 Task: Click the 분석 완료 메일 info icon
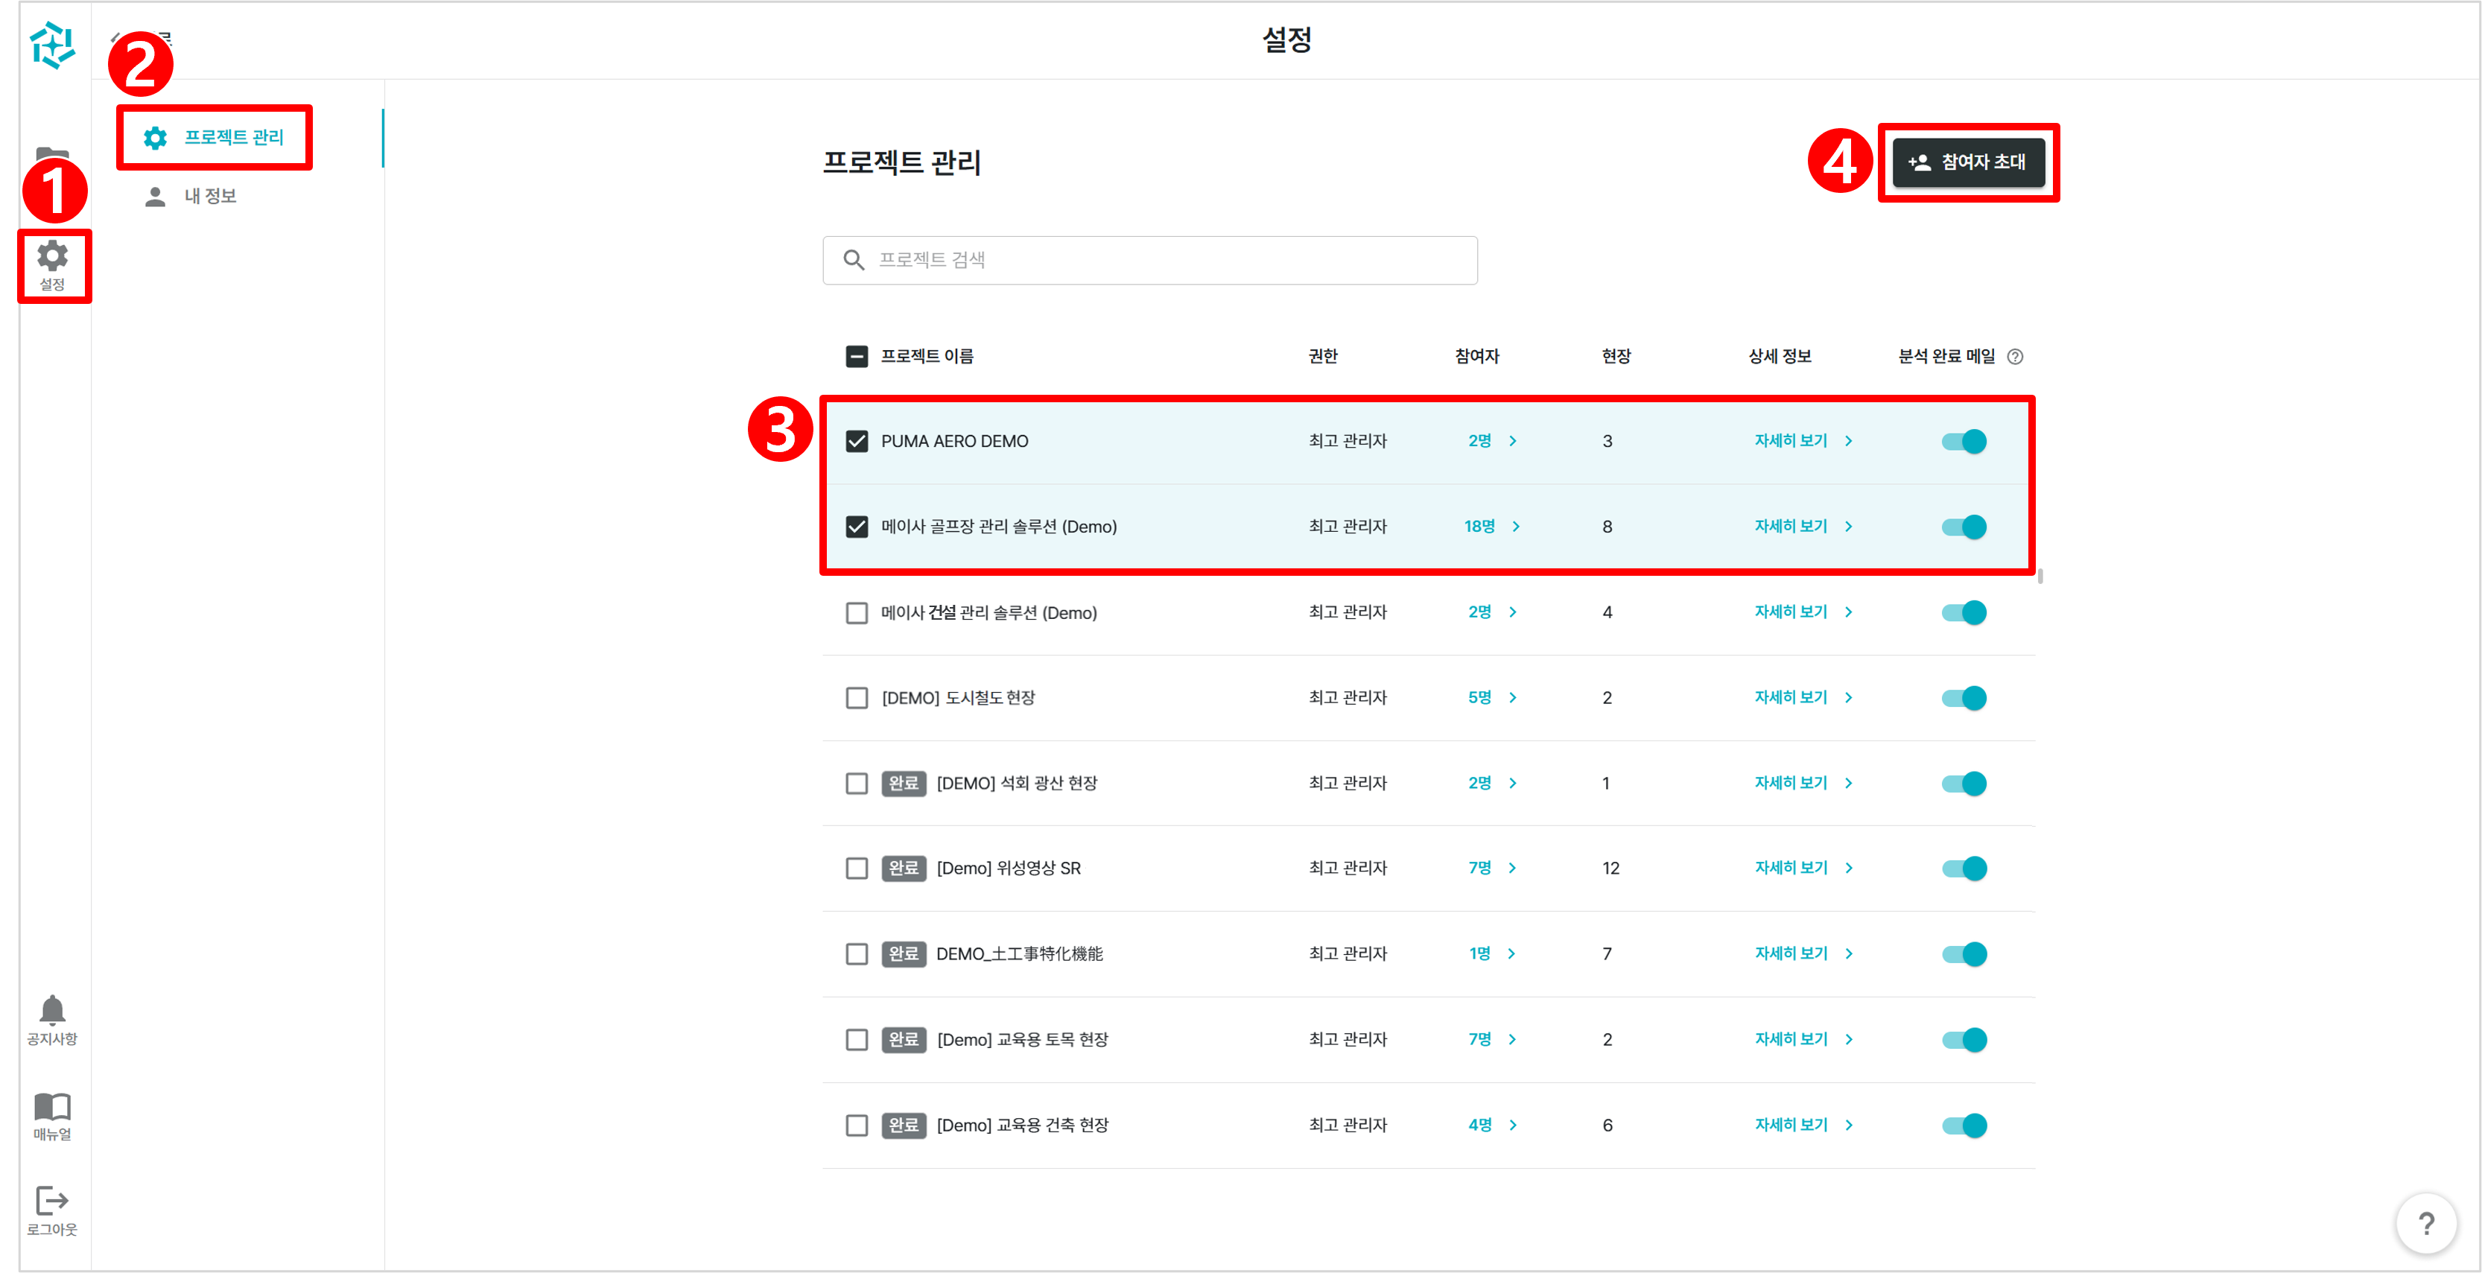[2015, 357]
